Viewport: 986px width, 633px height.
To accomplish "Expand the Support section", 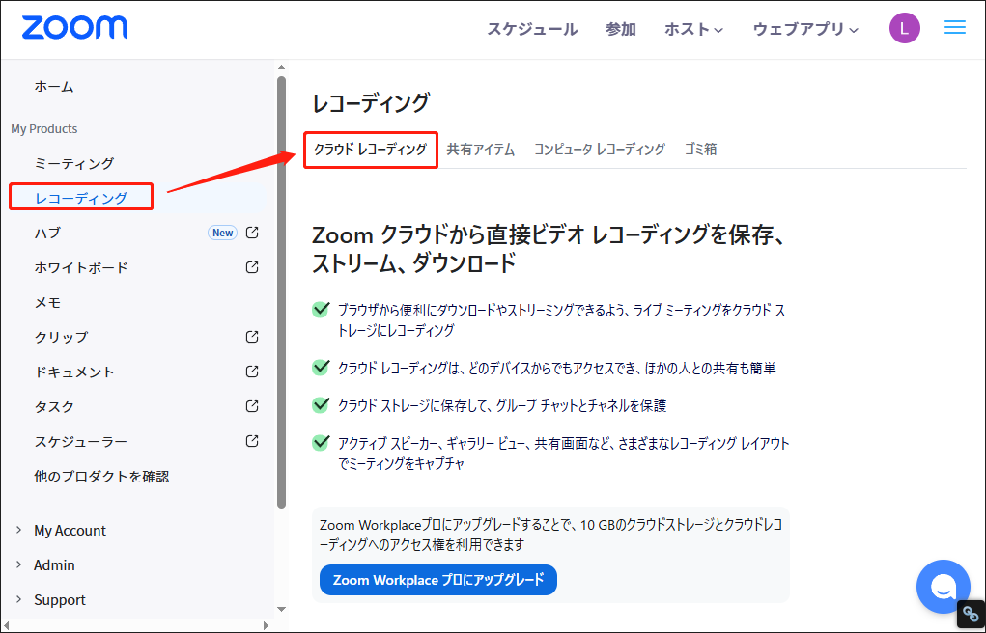I will [60, 599].
